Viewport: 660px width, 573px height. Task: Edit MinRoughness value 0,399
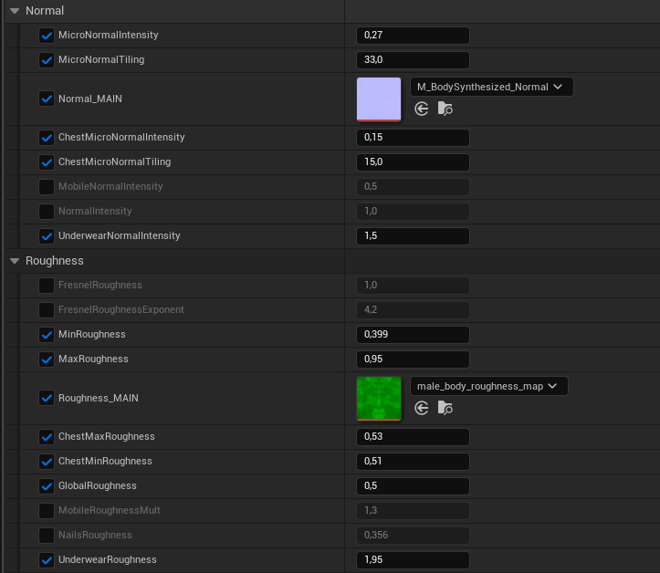pyautogui.click(x=413, y=335)
